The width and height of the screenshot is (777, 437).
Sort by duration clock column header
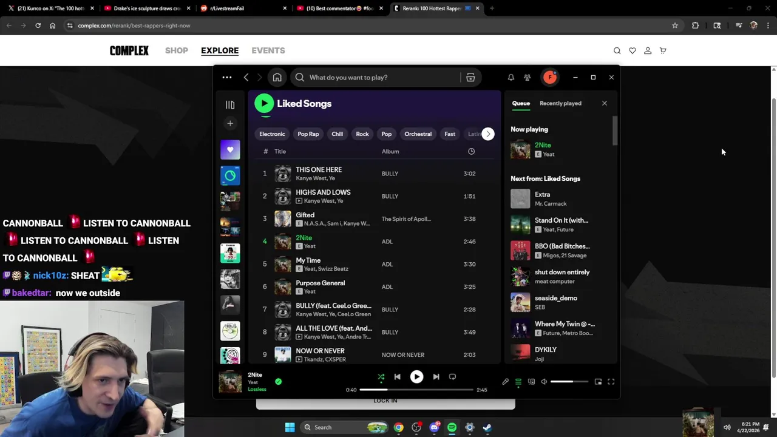click(x=471, y=152)
